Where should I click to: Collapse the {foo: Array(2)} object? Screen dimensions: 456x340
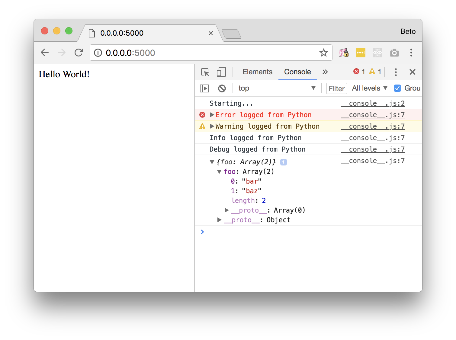click(212, 162)
